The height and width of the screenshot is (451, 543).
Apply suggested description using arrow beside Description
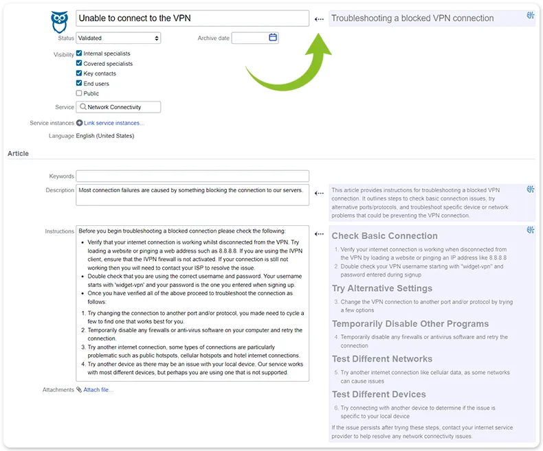click(319, 193)
